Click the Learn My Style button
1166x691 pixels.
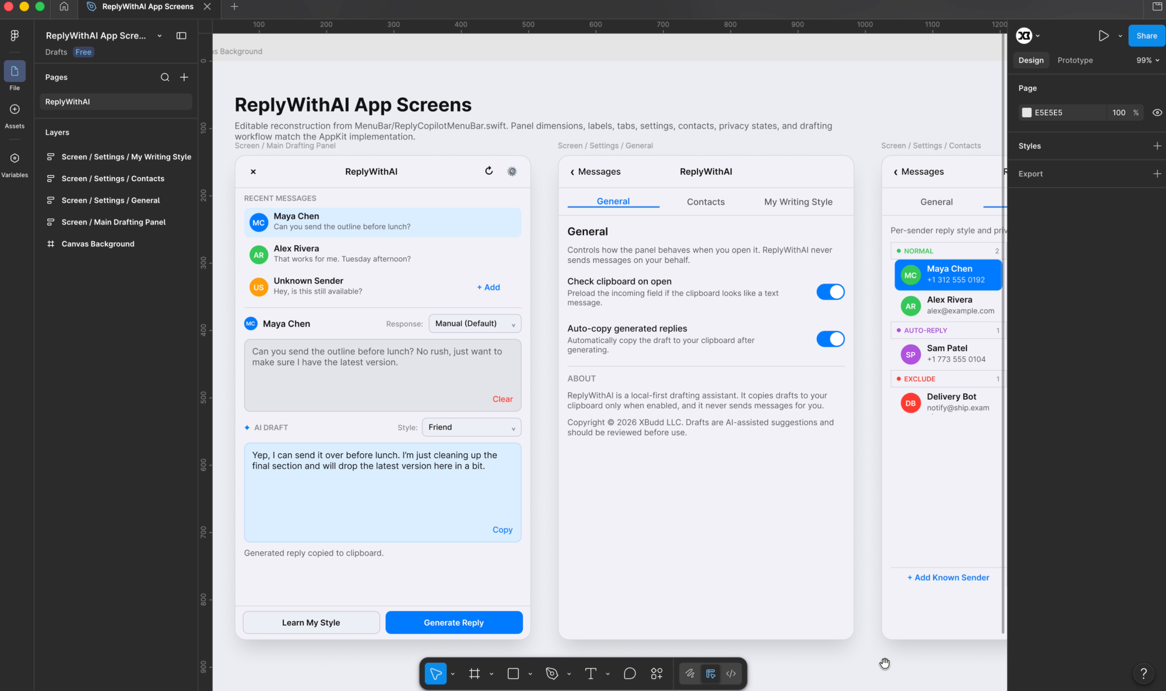coord(311,622)
